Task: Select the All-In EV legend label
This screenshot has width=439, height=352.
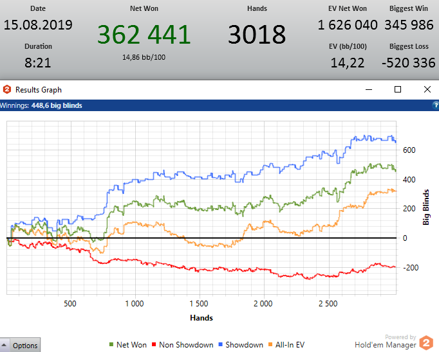Action: click(x=290, y=345)
